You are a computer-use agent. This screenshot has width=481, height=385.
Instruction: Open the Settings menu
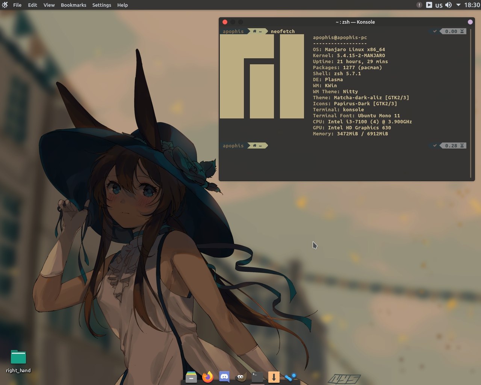pyautogui.click(x=102, y=5)
